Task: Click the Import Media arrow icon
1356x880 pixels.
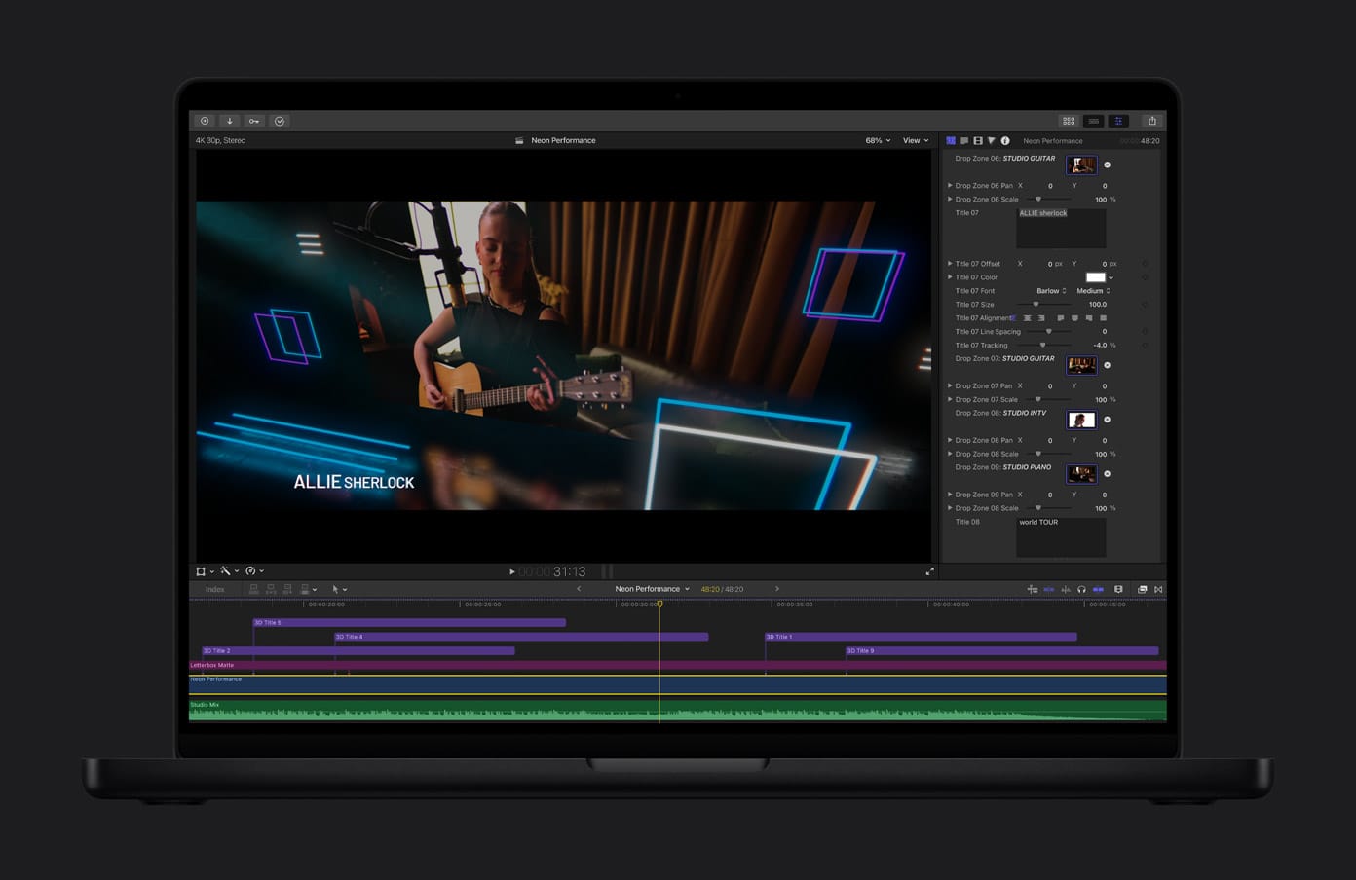Action: click(x=229, y=121)
